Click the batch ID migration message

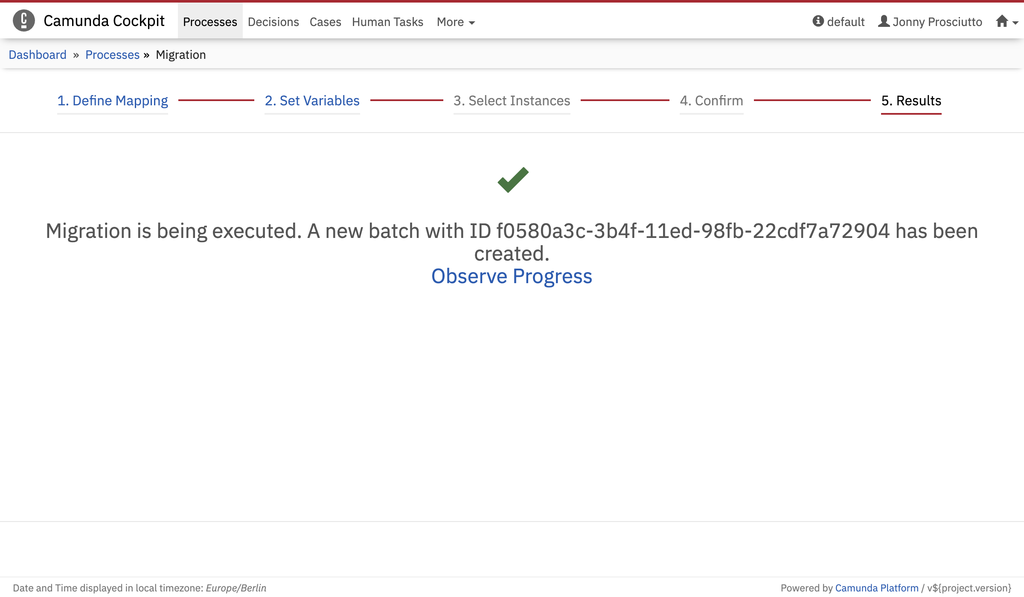click(512, 242)
